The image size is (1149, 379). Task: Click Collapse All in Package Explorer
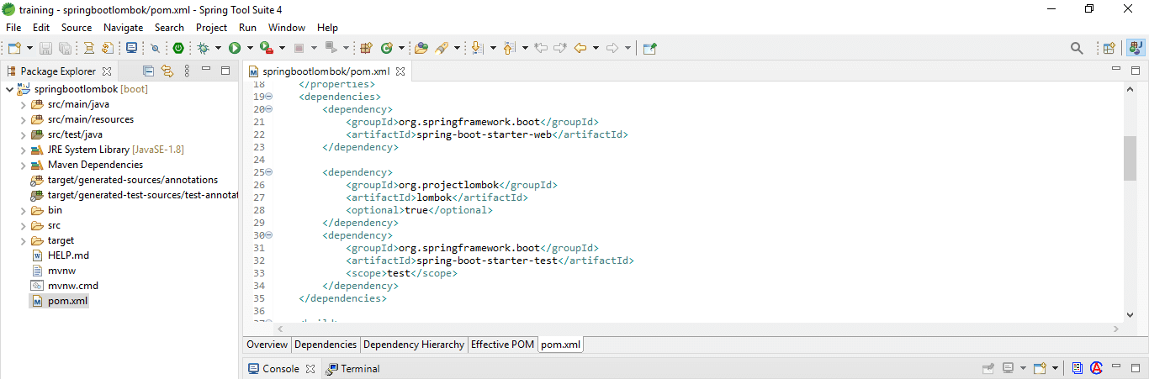pyautogui.click(x=149, y=71)
